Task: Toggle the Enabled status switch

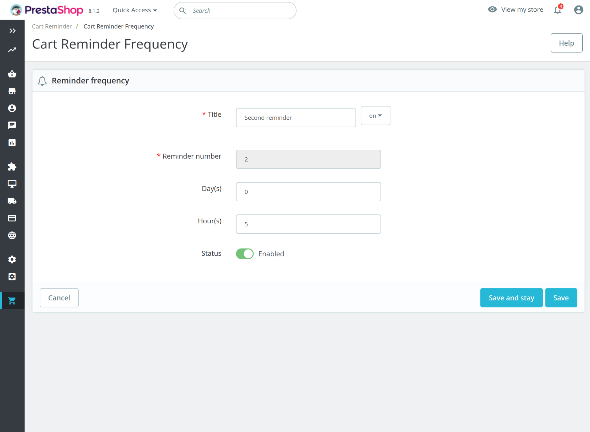Action: click(245, 254)
